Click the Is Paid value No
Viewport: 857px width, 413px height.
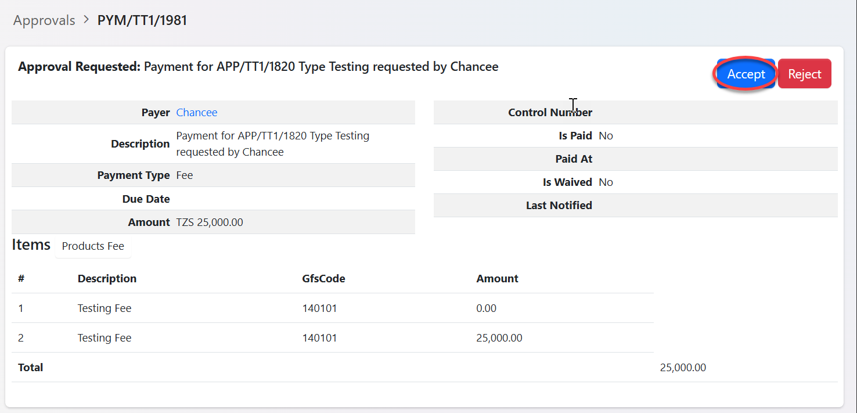pos(606,135)
